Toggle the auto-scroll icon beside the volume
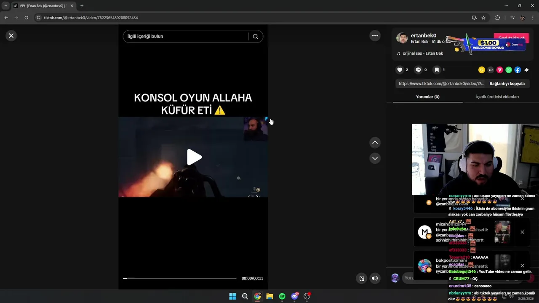This screenshot has height=303, width=539. coord(362,278)
